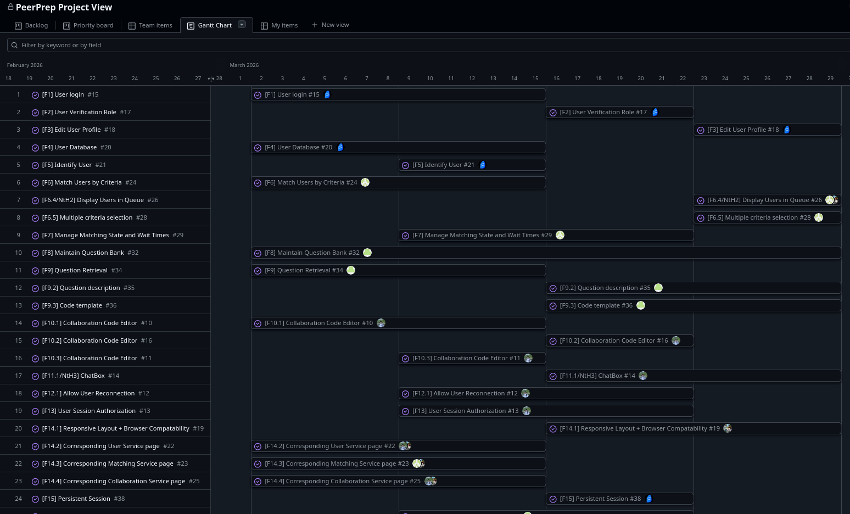Click avatar on F6 Match Users by Criteria bar

[x=365, y=182]
